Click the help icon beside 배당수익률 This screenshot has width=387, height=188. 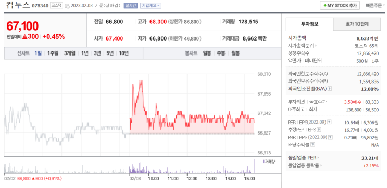[x=313, y=145]
